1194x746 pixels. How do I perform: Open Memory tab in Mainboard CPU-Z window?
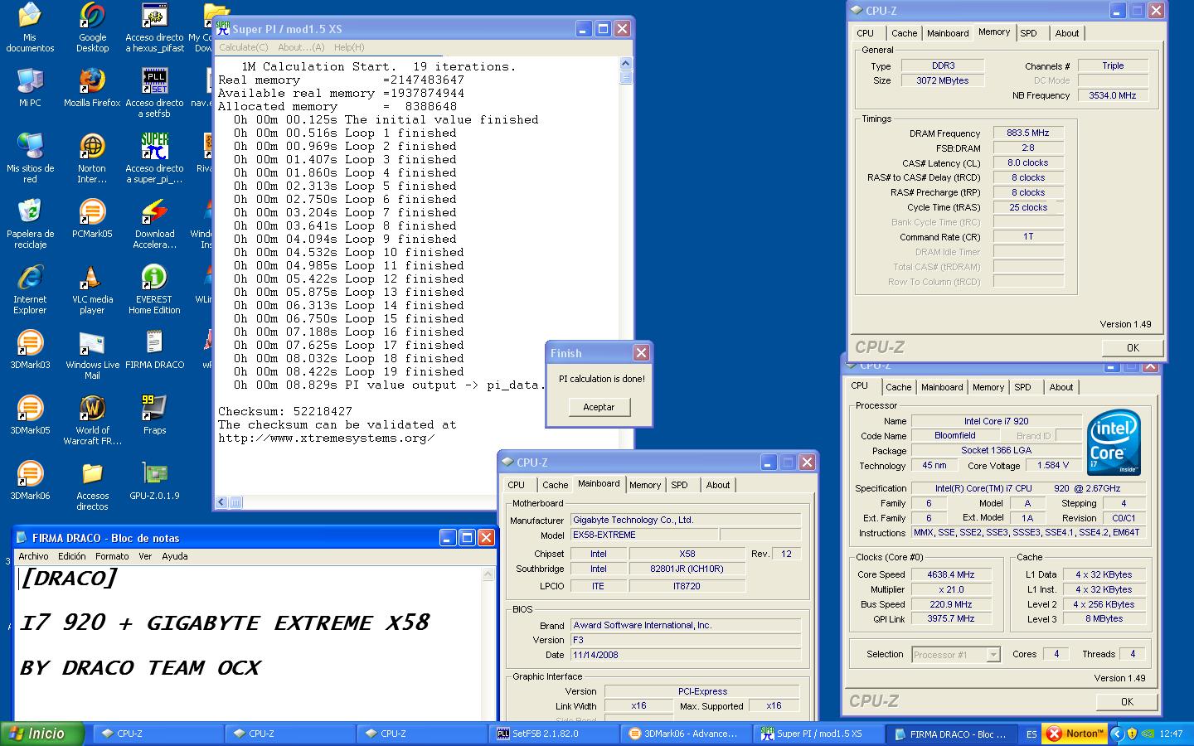pos(645,485)
